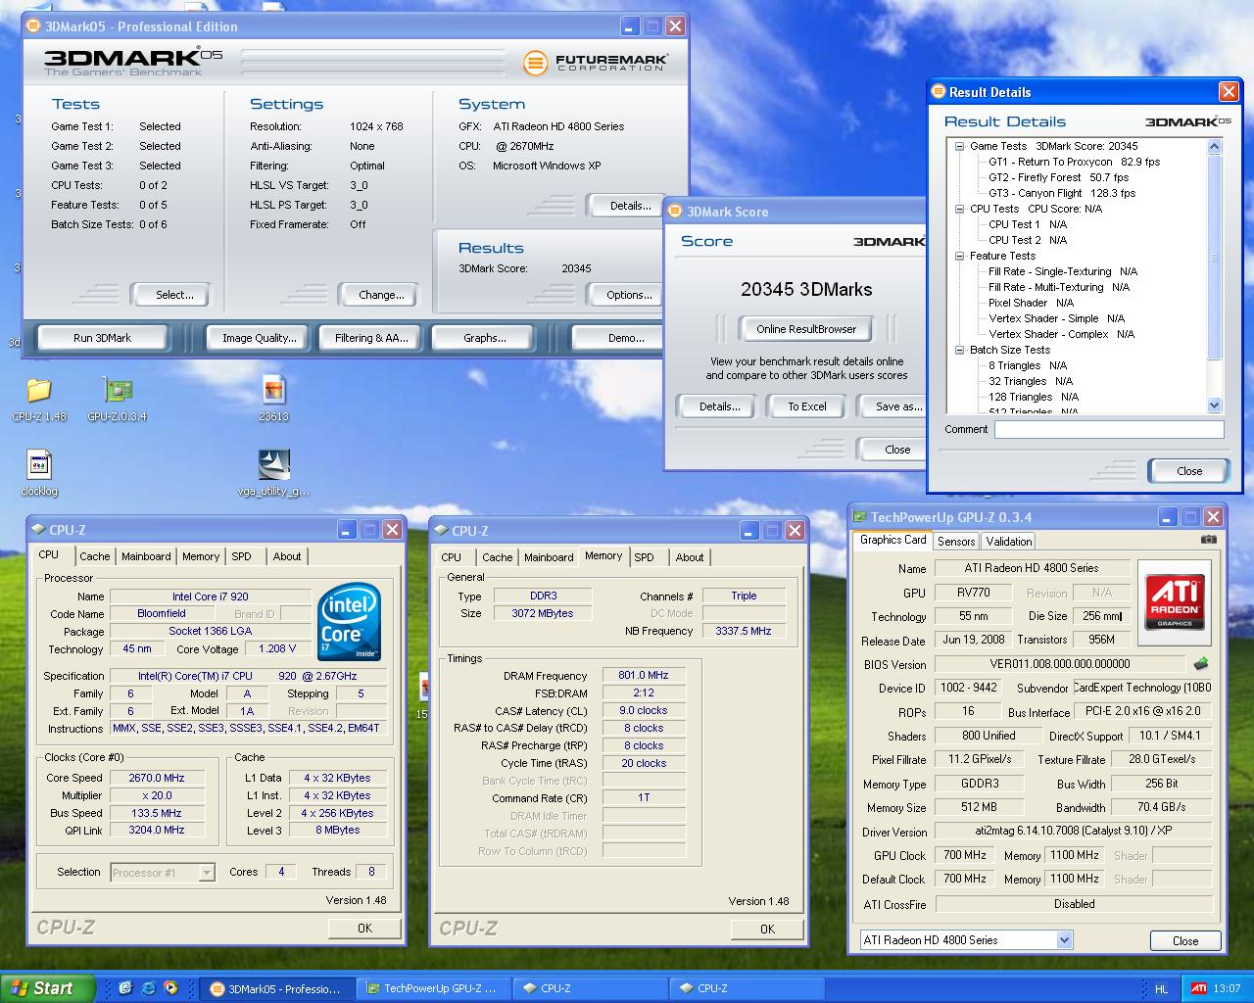Switch to the Validation tab in GPU-Z
1254x1003 pixels.
pos(1009,541)
